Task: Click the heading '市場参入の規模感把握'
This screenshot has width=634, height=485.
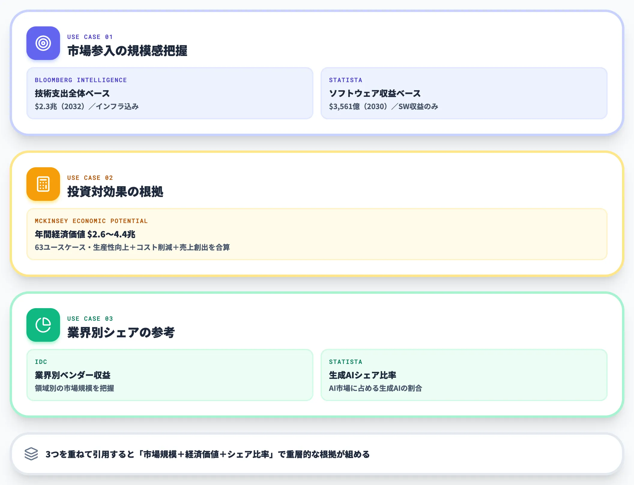Action: (127, 51)
